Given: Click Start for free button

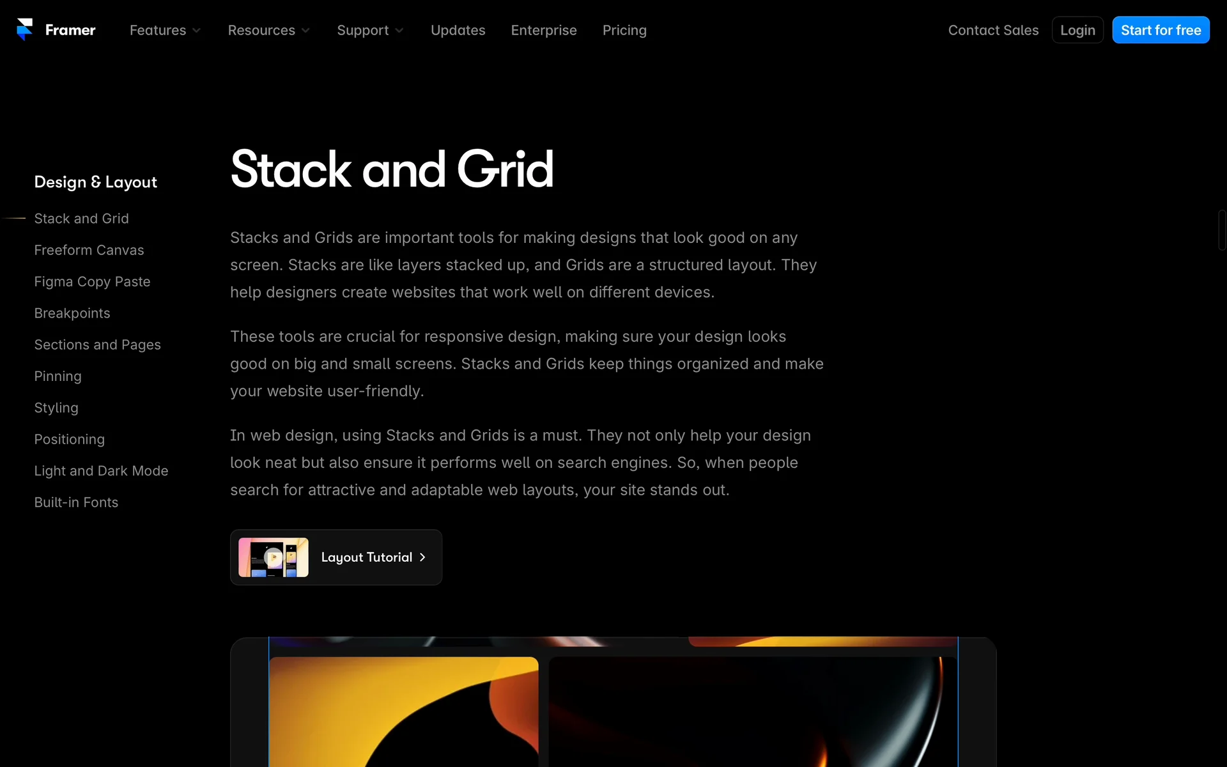Looking at the screenshot, I should 1160,30.
